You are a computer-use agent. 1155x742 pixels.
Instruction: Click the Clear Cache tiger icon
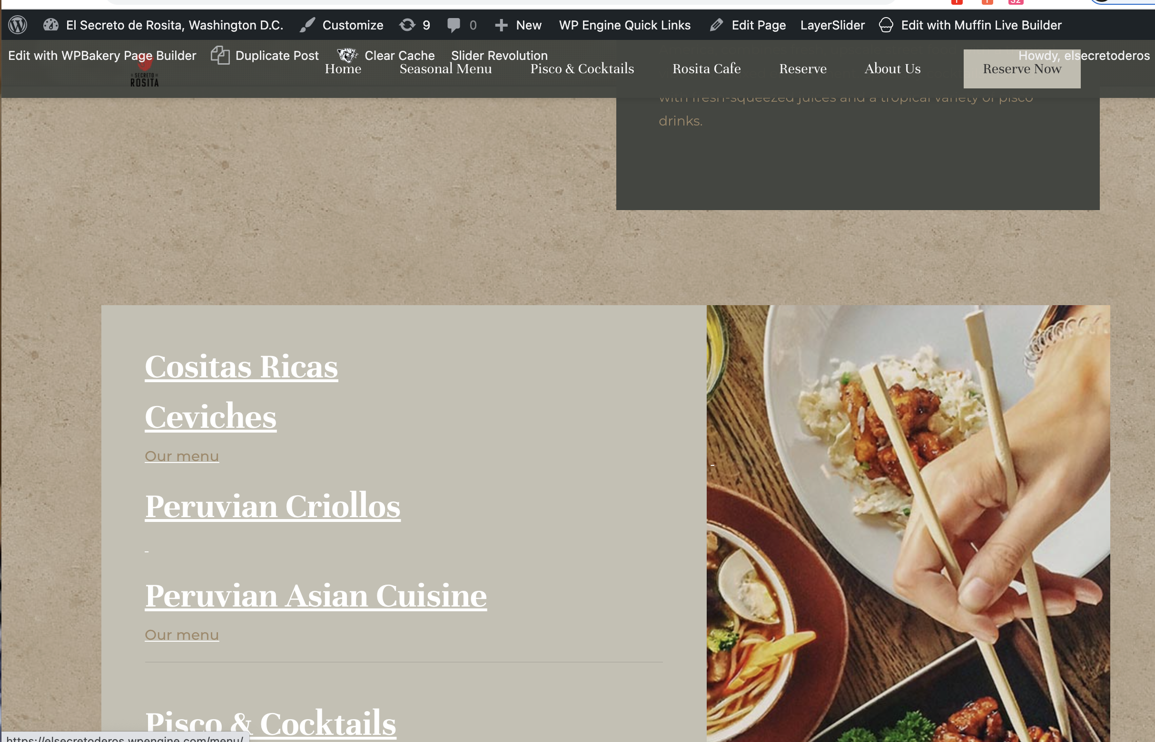point(347,55)
